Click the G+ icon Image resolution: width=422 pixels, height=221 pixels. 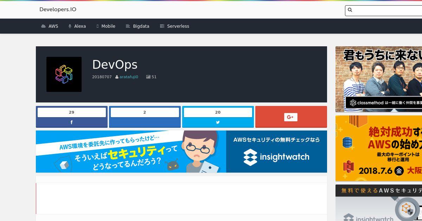(291, 117)
